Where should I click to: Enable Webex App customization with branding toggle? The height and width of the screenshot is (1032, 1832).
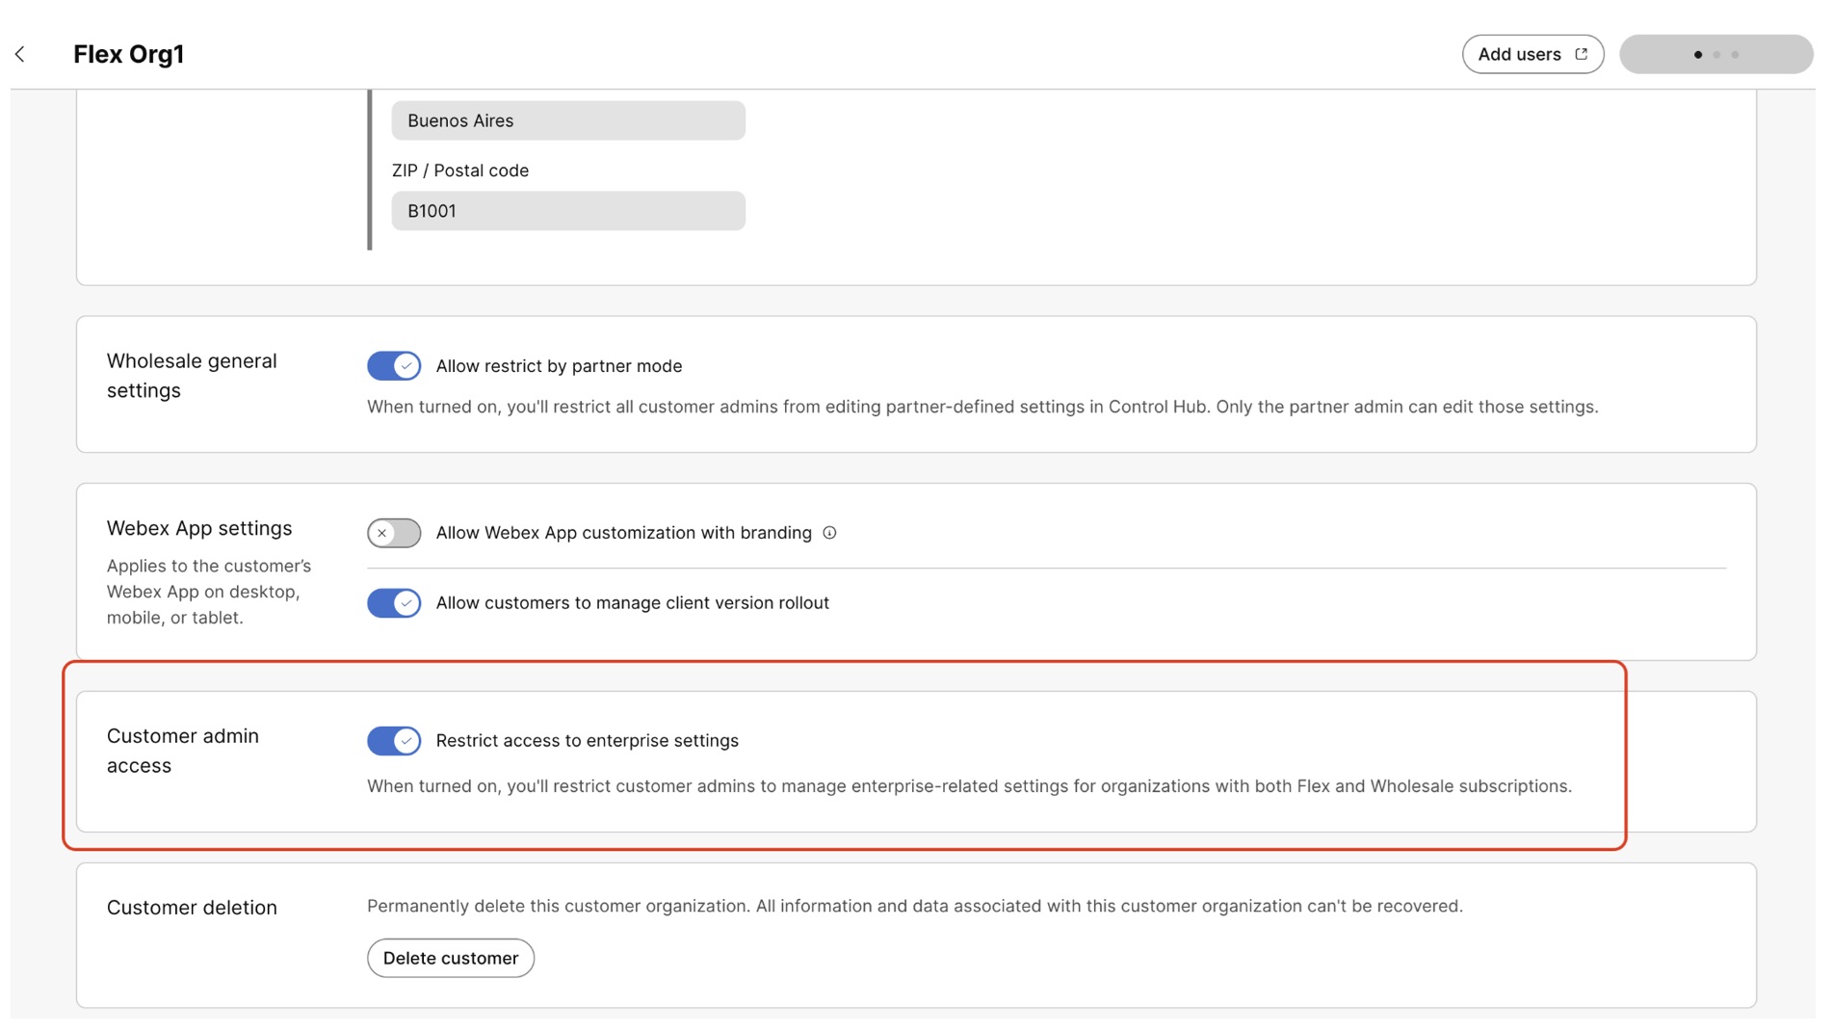pyautogui.click(x=394, y=533)
